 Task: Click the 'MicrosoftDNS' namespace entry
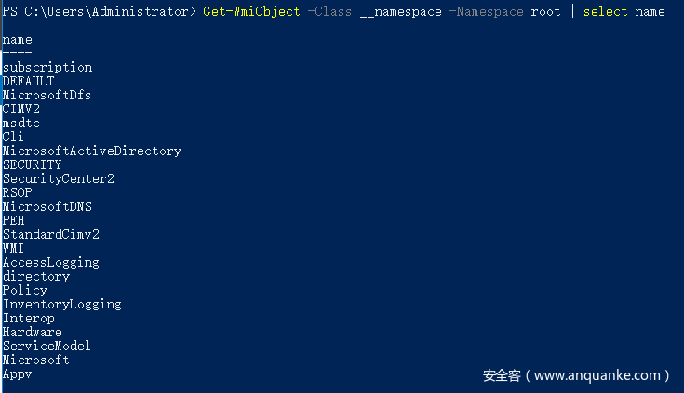pos(47,206)
